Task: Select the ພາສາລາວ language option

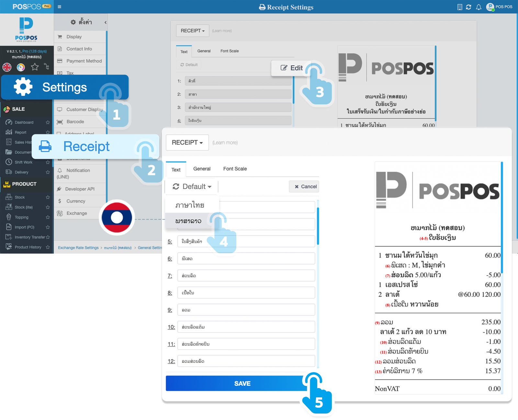Action: [188, 221]
